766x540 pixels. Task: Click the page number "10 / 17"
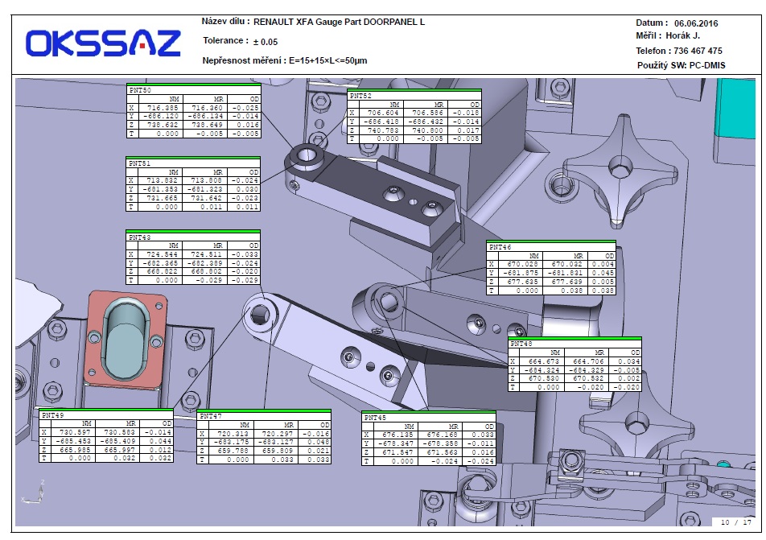pos(736,522)
